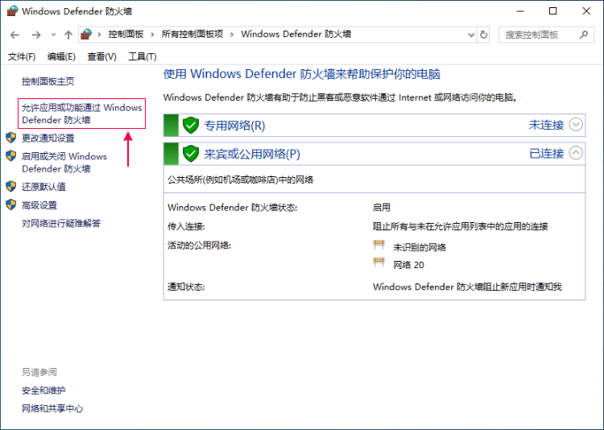Open 启用或关闭 Windows Defender 防火墙 link
Image resolution: width=604 pixels, height=430 pixels.
tap(64, 162)
